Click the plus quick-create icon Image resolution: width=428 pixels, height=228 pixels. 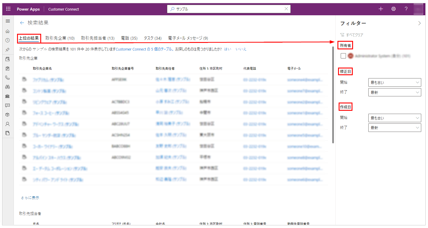coord(381,9)
